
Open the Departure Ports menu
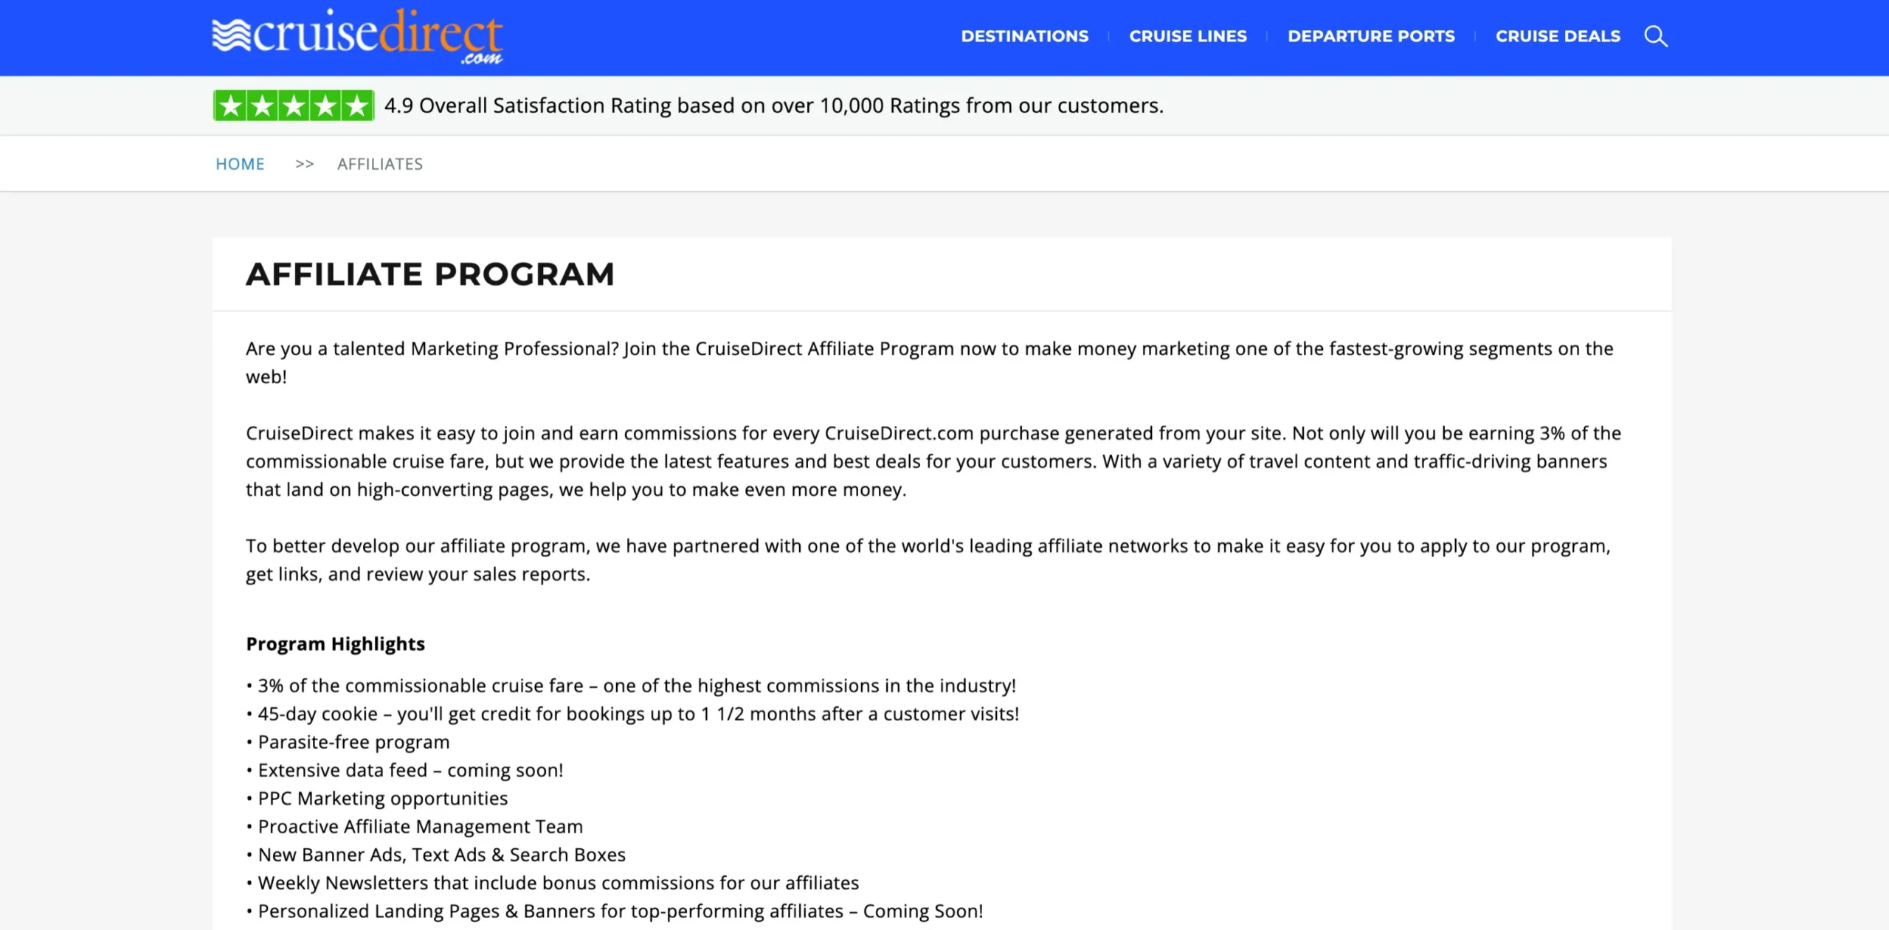(1371, 36)
